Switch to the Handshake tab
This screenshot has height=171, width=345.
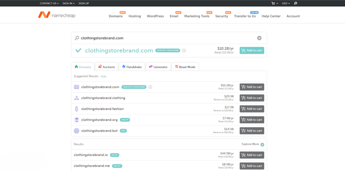(x=132, y=67)
